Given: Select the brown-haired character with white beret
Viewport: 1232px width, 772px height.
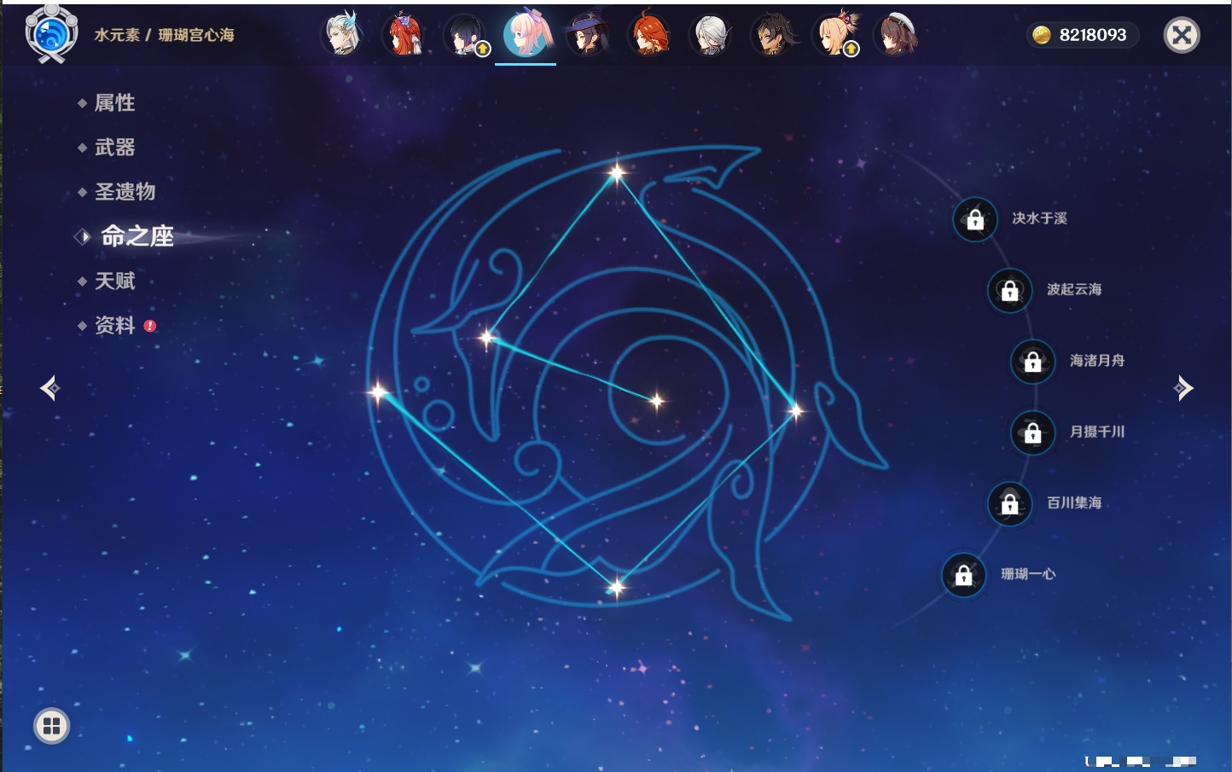Looking at the screenshot, I should pos(895,35).
